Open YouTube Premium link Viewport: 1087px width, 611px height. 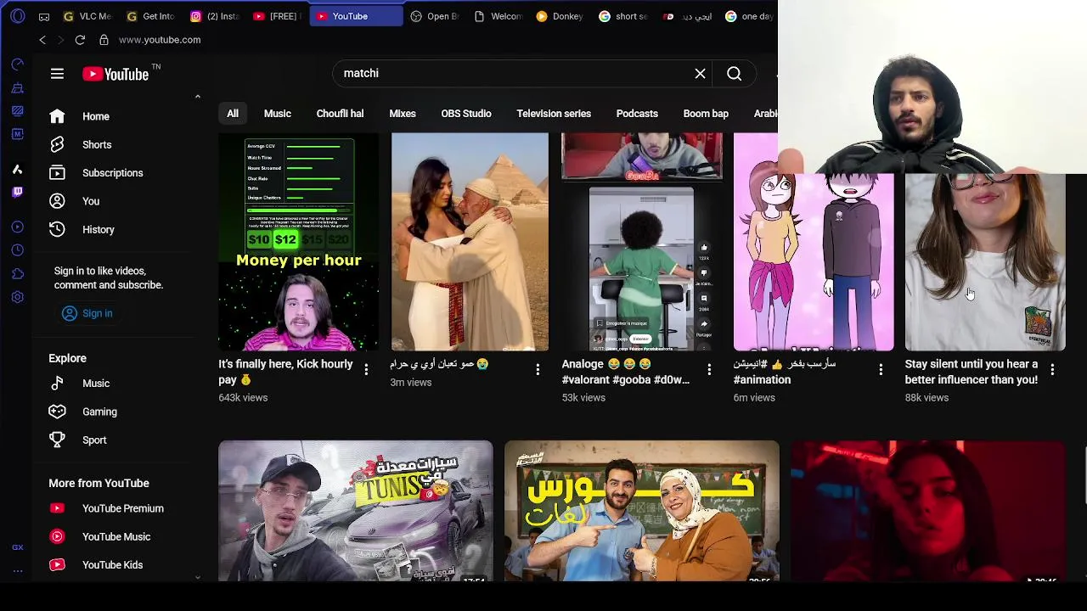121,508
